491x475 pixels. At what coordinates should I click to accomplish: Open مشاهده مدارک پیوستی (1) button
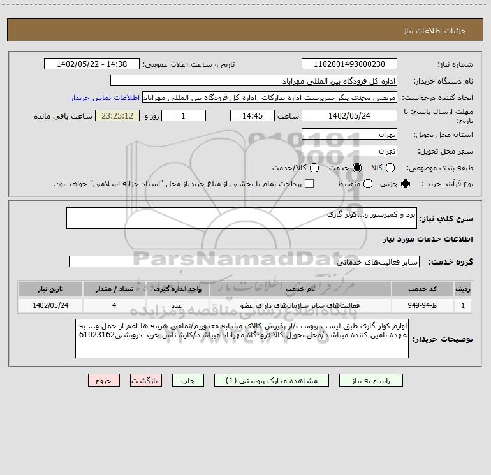tap(272, 381)
